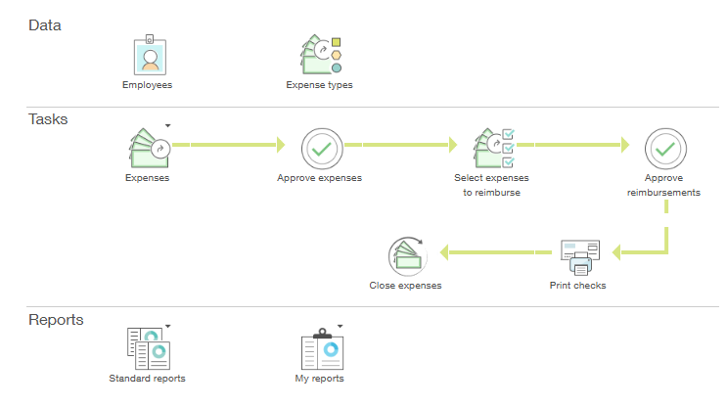Screen dimensions: 727x406
Task: Click the My reports label
Action: pyautogui.click(x=319, y=379)
